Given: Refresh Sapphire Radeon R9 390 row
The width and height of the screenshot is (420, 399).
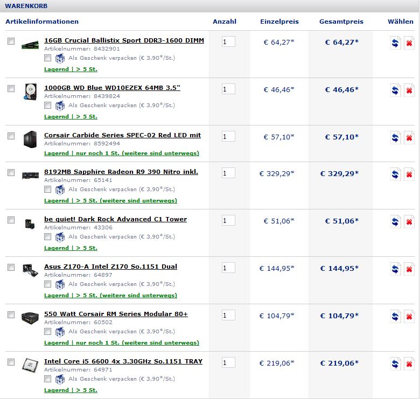Looking at the screenshot, I should click(x=395, y=174).
